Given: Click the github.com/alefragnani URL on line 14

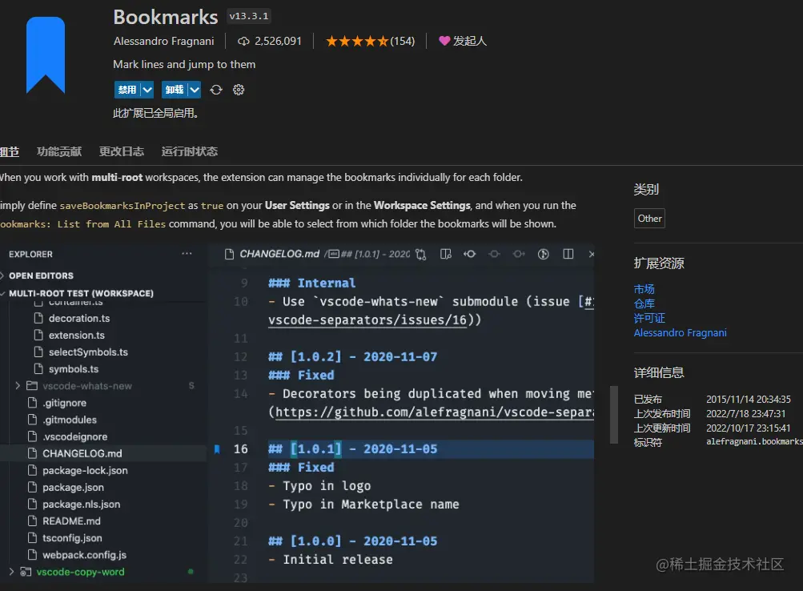Looking at the screenshot, I should pyautogui.click(x=434, y=412).
